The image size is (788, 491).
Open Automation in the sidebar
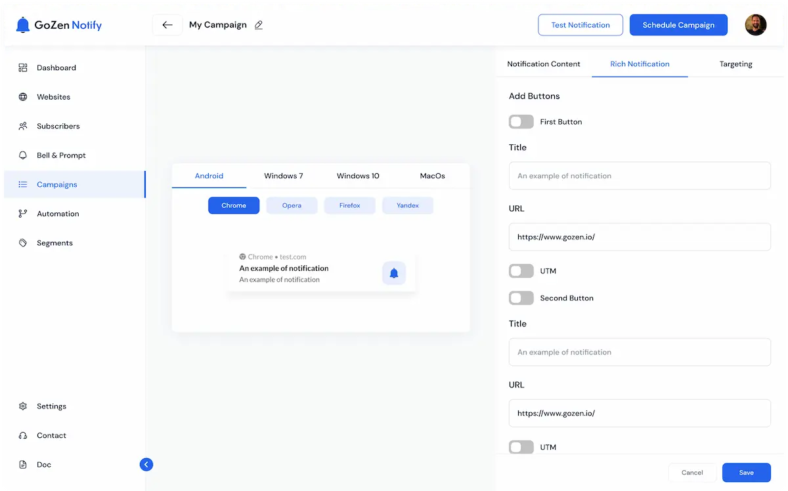pos(58,214)
